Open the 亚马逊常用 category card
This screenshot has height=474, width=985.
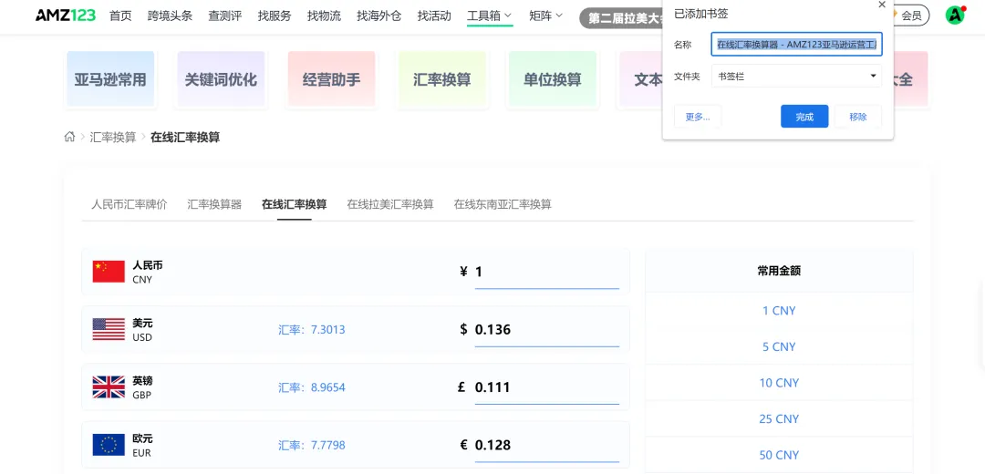[110, 79]
